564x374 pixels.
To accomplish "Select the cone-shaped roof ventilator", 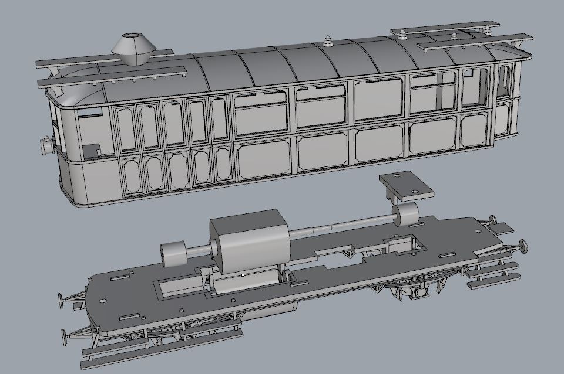I will click(134, 49).
